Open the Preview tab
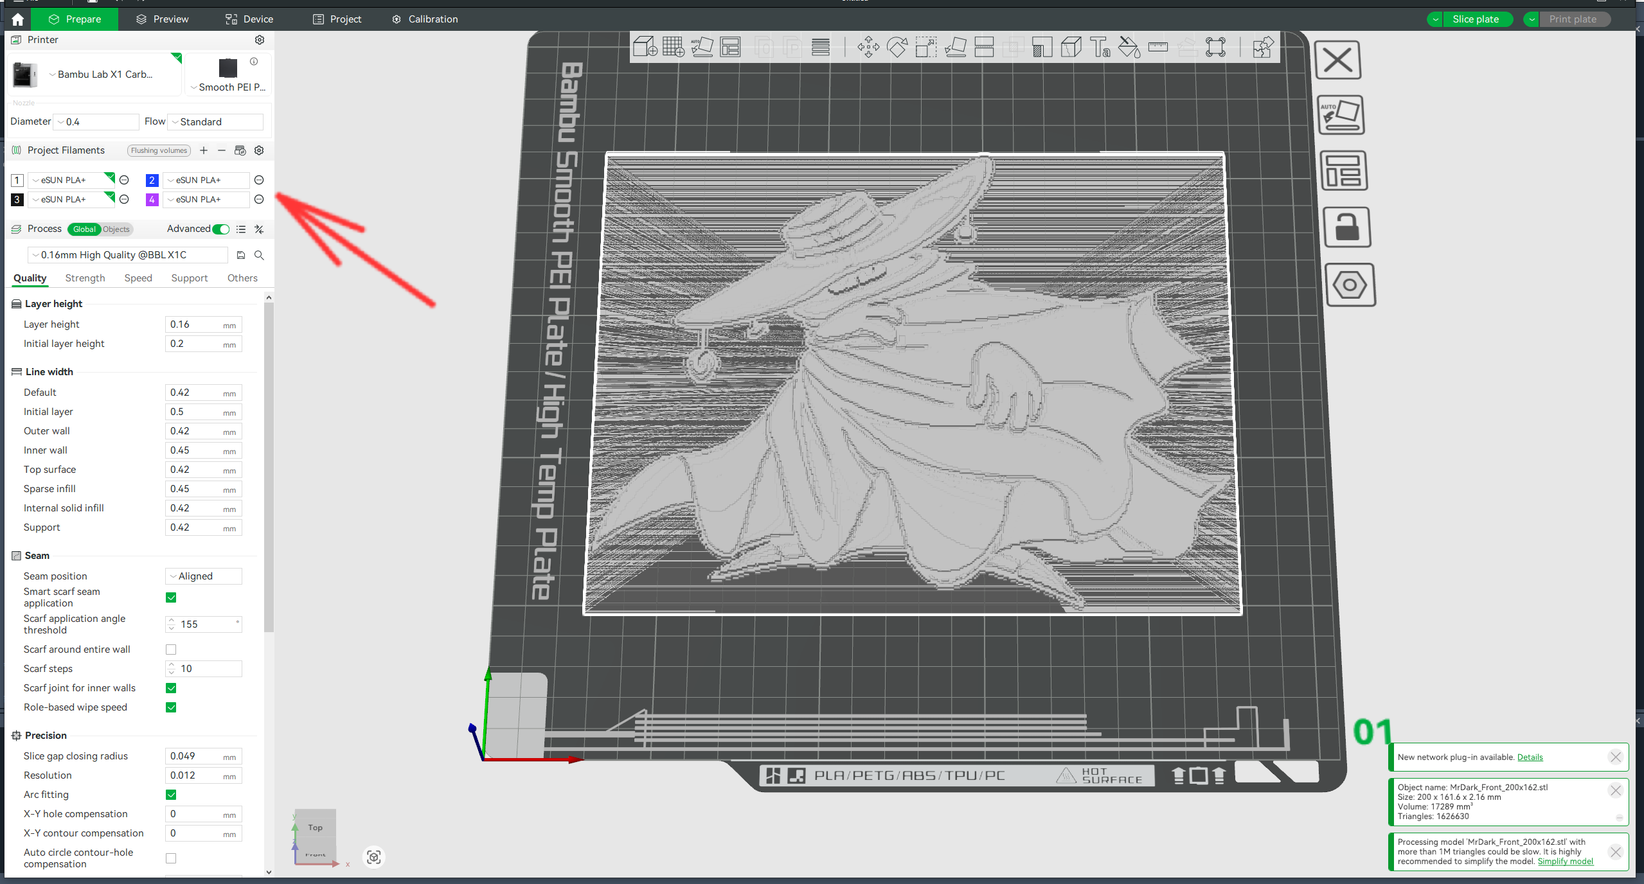The height and width of the screenshot is (884, 1644). tap(163, 19)
